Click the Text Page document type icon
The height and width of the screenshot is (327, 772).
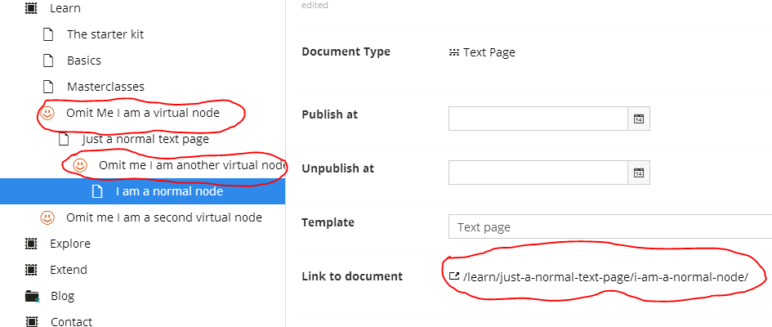(x=454, y=52)
